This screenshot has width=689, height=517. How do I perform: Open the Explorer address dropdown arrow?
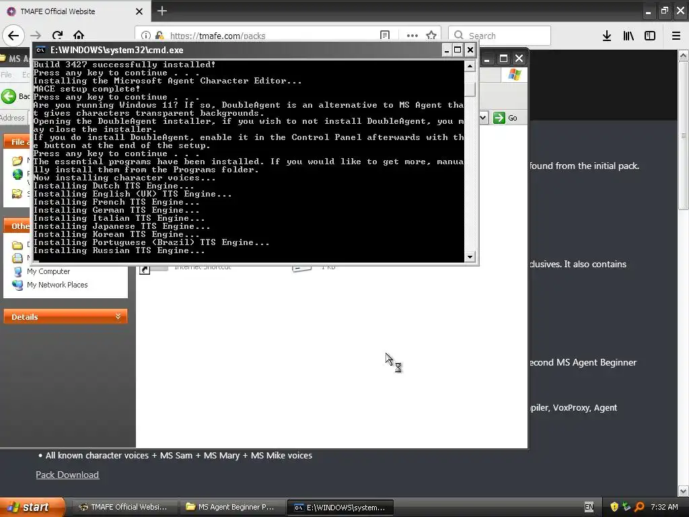click(x=483, y=118)
